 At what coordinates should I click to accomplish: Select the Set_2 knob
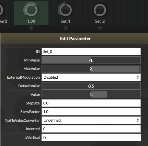point(100,10)
